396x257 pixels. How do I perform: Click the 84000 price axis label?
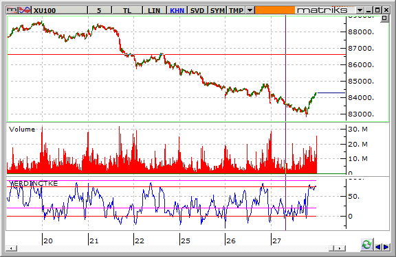pyautogui.click(x=361, y=98)
